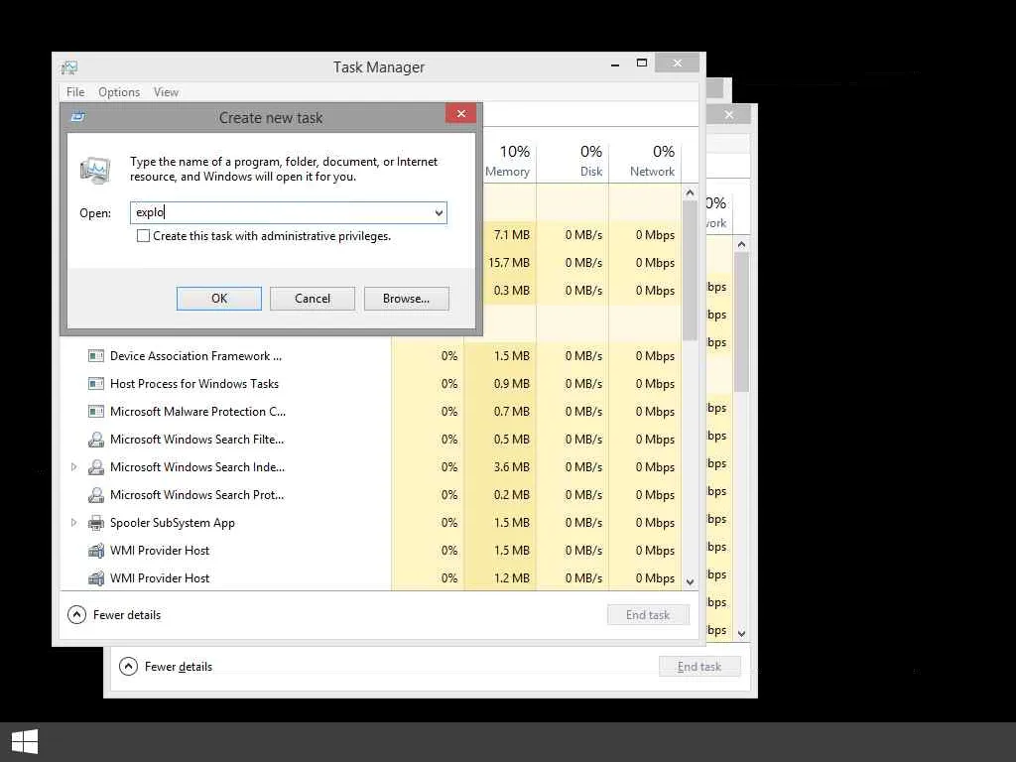The image size is (1016, 762).
Task: Sort by the Memory column header
Action: coord(508,161)
